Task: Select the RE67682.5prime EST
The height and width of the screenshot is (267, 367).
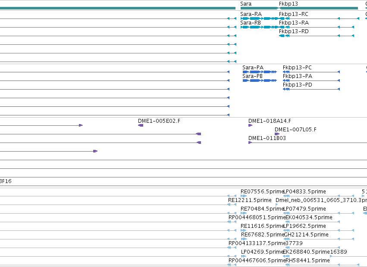Action: (262, 235)
